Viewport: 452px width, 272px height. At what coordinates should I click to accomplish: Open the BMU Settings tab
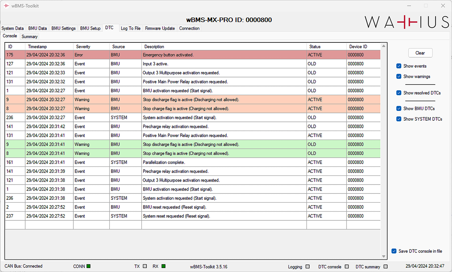63,28
